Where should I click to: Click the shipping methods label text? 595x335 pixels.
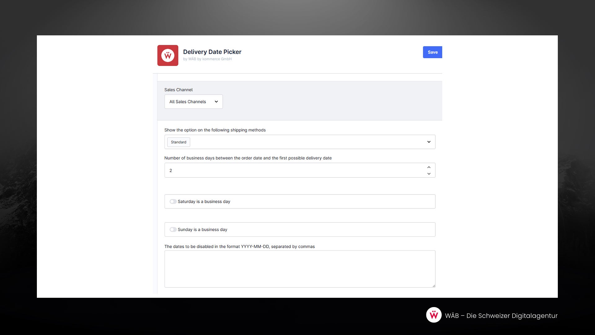pyautogui.click(x=215, y=130)
